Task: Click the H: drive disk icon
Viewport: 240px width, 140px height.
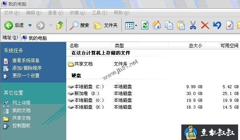Action: [71, 107]
